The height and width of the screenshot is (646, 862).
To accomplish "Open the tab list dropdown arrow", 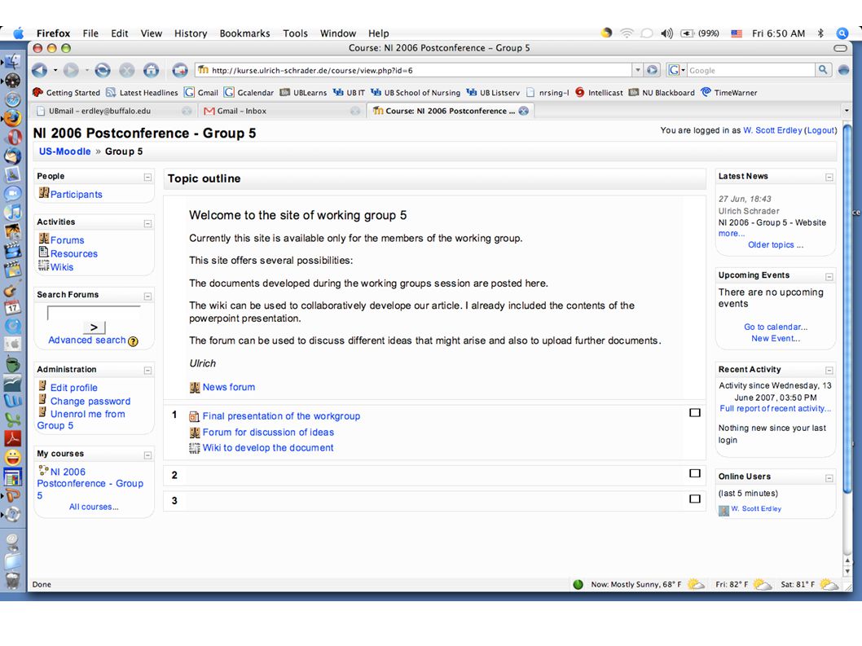I will [x=847, y=111].
